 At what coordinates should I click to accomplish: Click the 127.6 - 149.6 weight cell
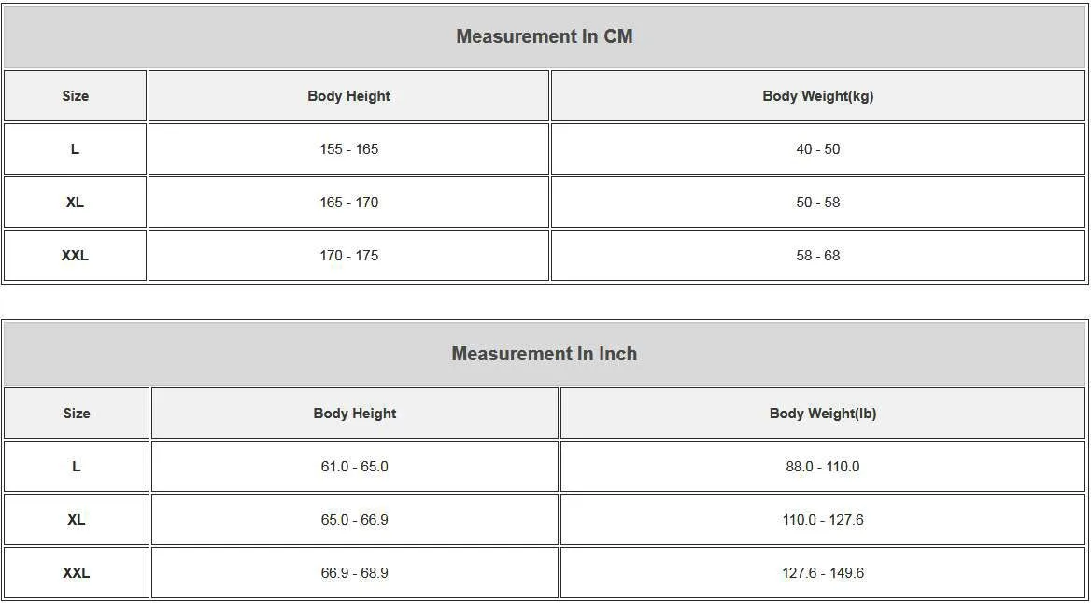[x=823, y=573]
